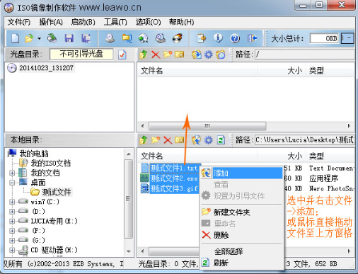Click the Up arrow icon in local directory toolbar
Image resolution: width=358 pixels, height=274 pixels.
pyautogui.click(x=143, y=140)
